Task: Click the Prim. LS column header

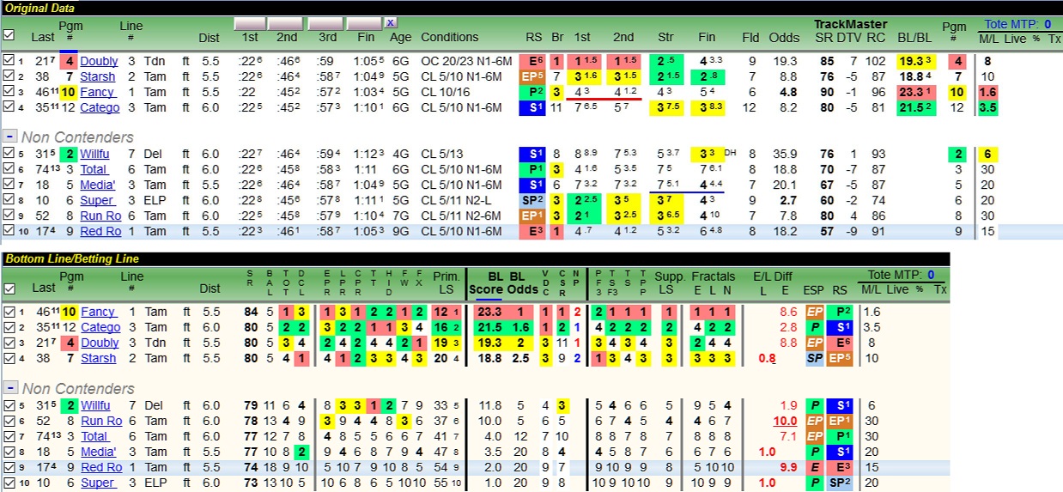Action: [x=446, y=282]
